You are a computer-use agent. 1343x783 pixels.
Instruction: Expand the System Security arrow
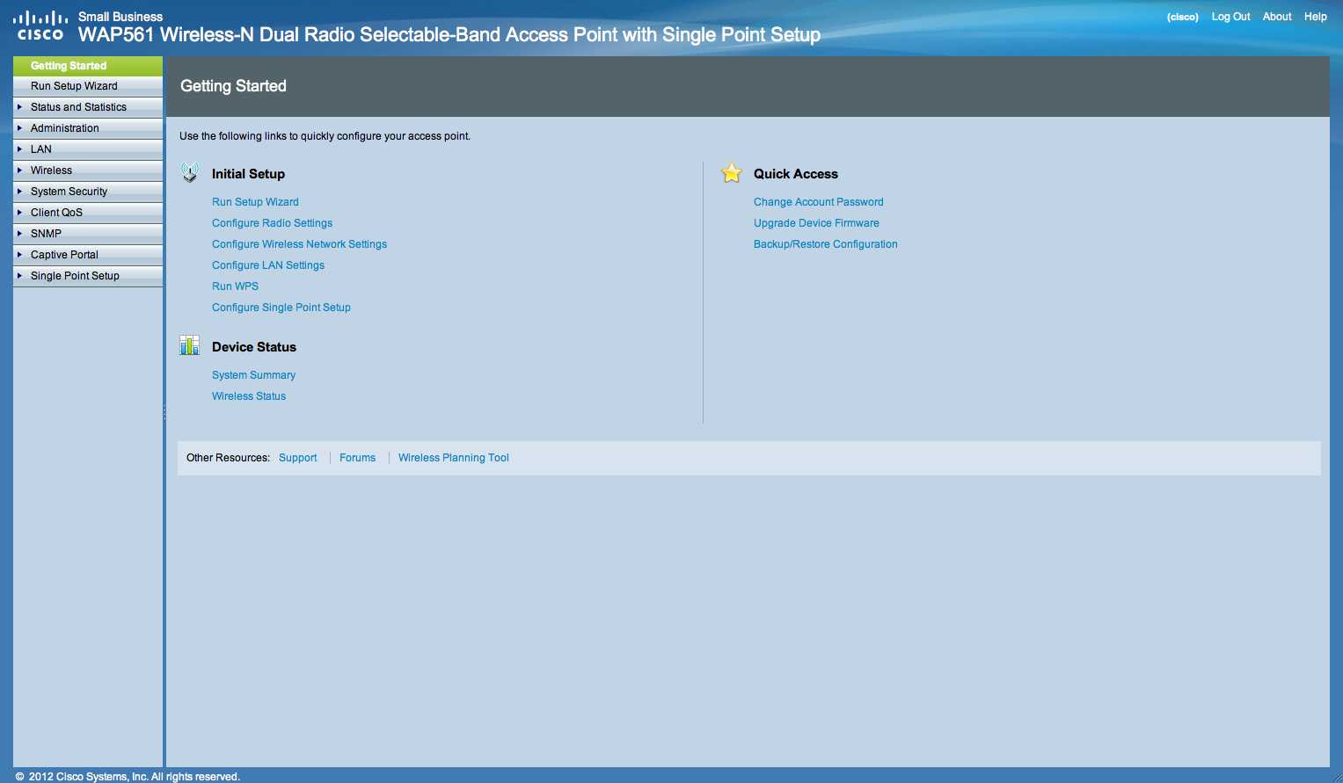tap(20, 192)
